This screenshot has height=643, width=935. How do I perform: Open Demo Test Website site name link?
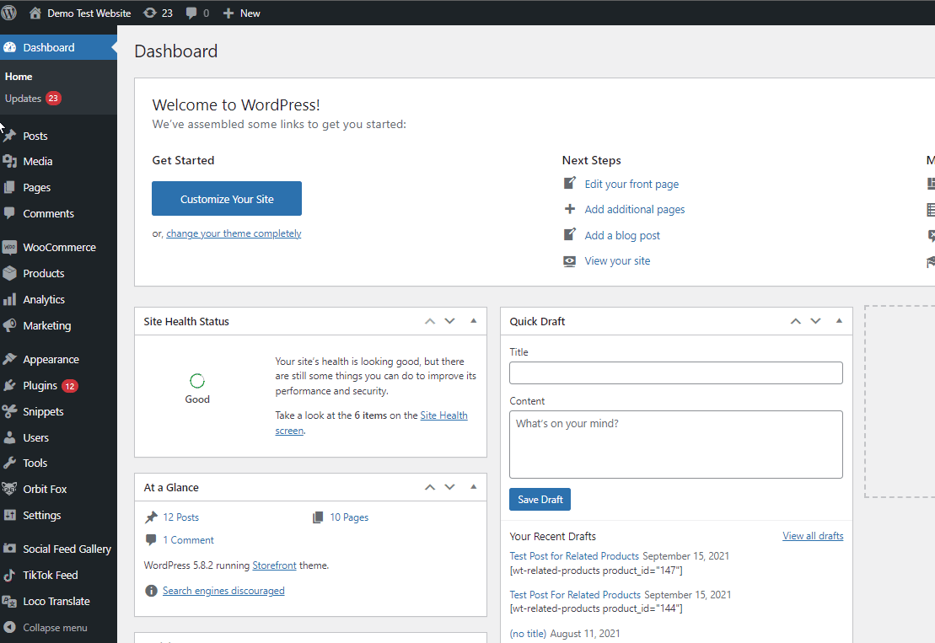point(89,13)
